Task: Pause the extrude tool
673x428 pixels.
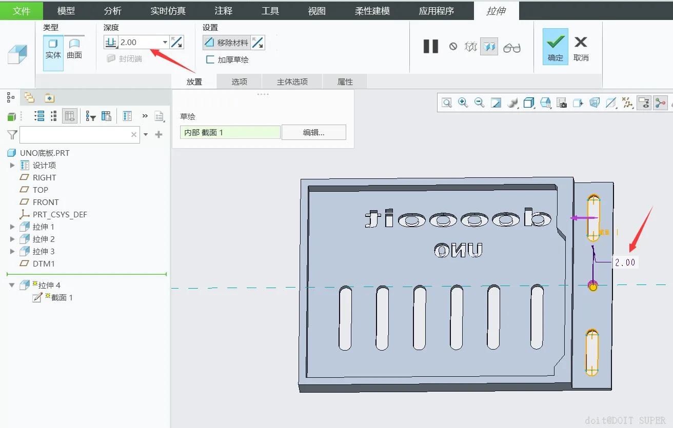Action: tap(431, 47)
